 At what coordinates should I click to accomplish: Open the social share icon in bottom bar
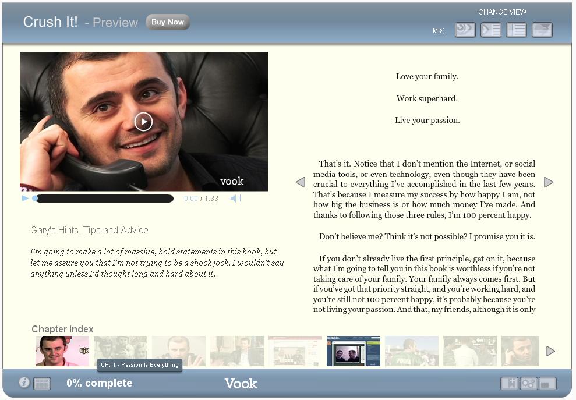pos(529,384)
